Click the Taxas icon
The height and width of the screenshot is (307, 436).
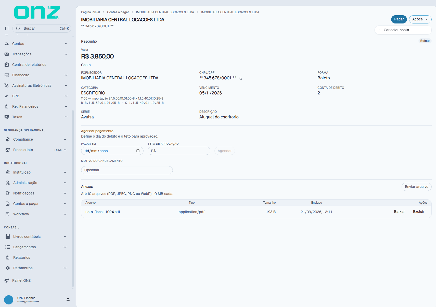point(7,117)
